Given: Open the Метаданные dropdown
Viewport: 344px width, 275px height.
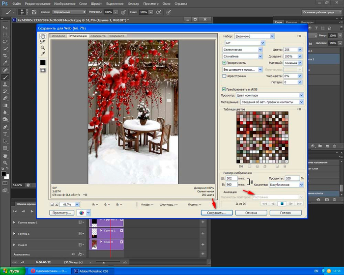Looking at the screenshot, I should 272,102.
